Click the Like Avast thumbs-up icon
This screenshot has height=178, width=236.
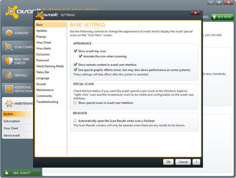pyautogui.click(x=7, y=173)
